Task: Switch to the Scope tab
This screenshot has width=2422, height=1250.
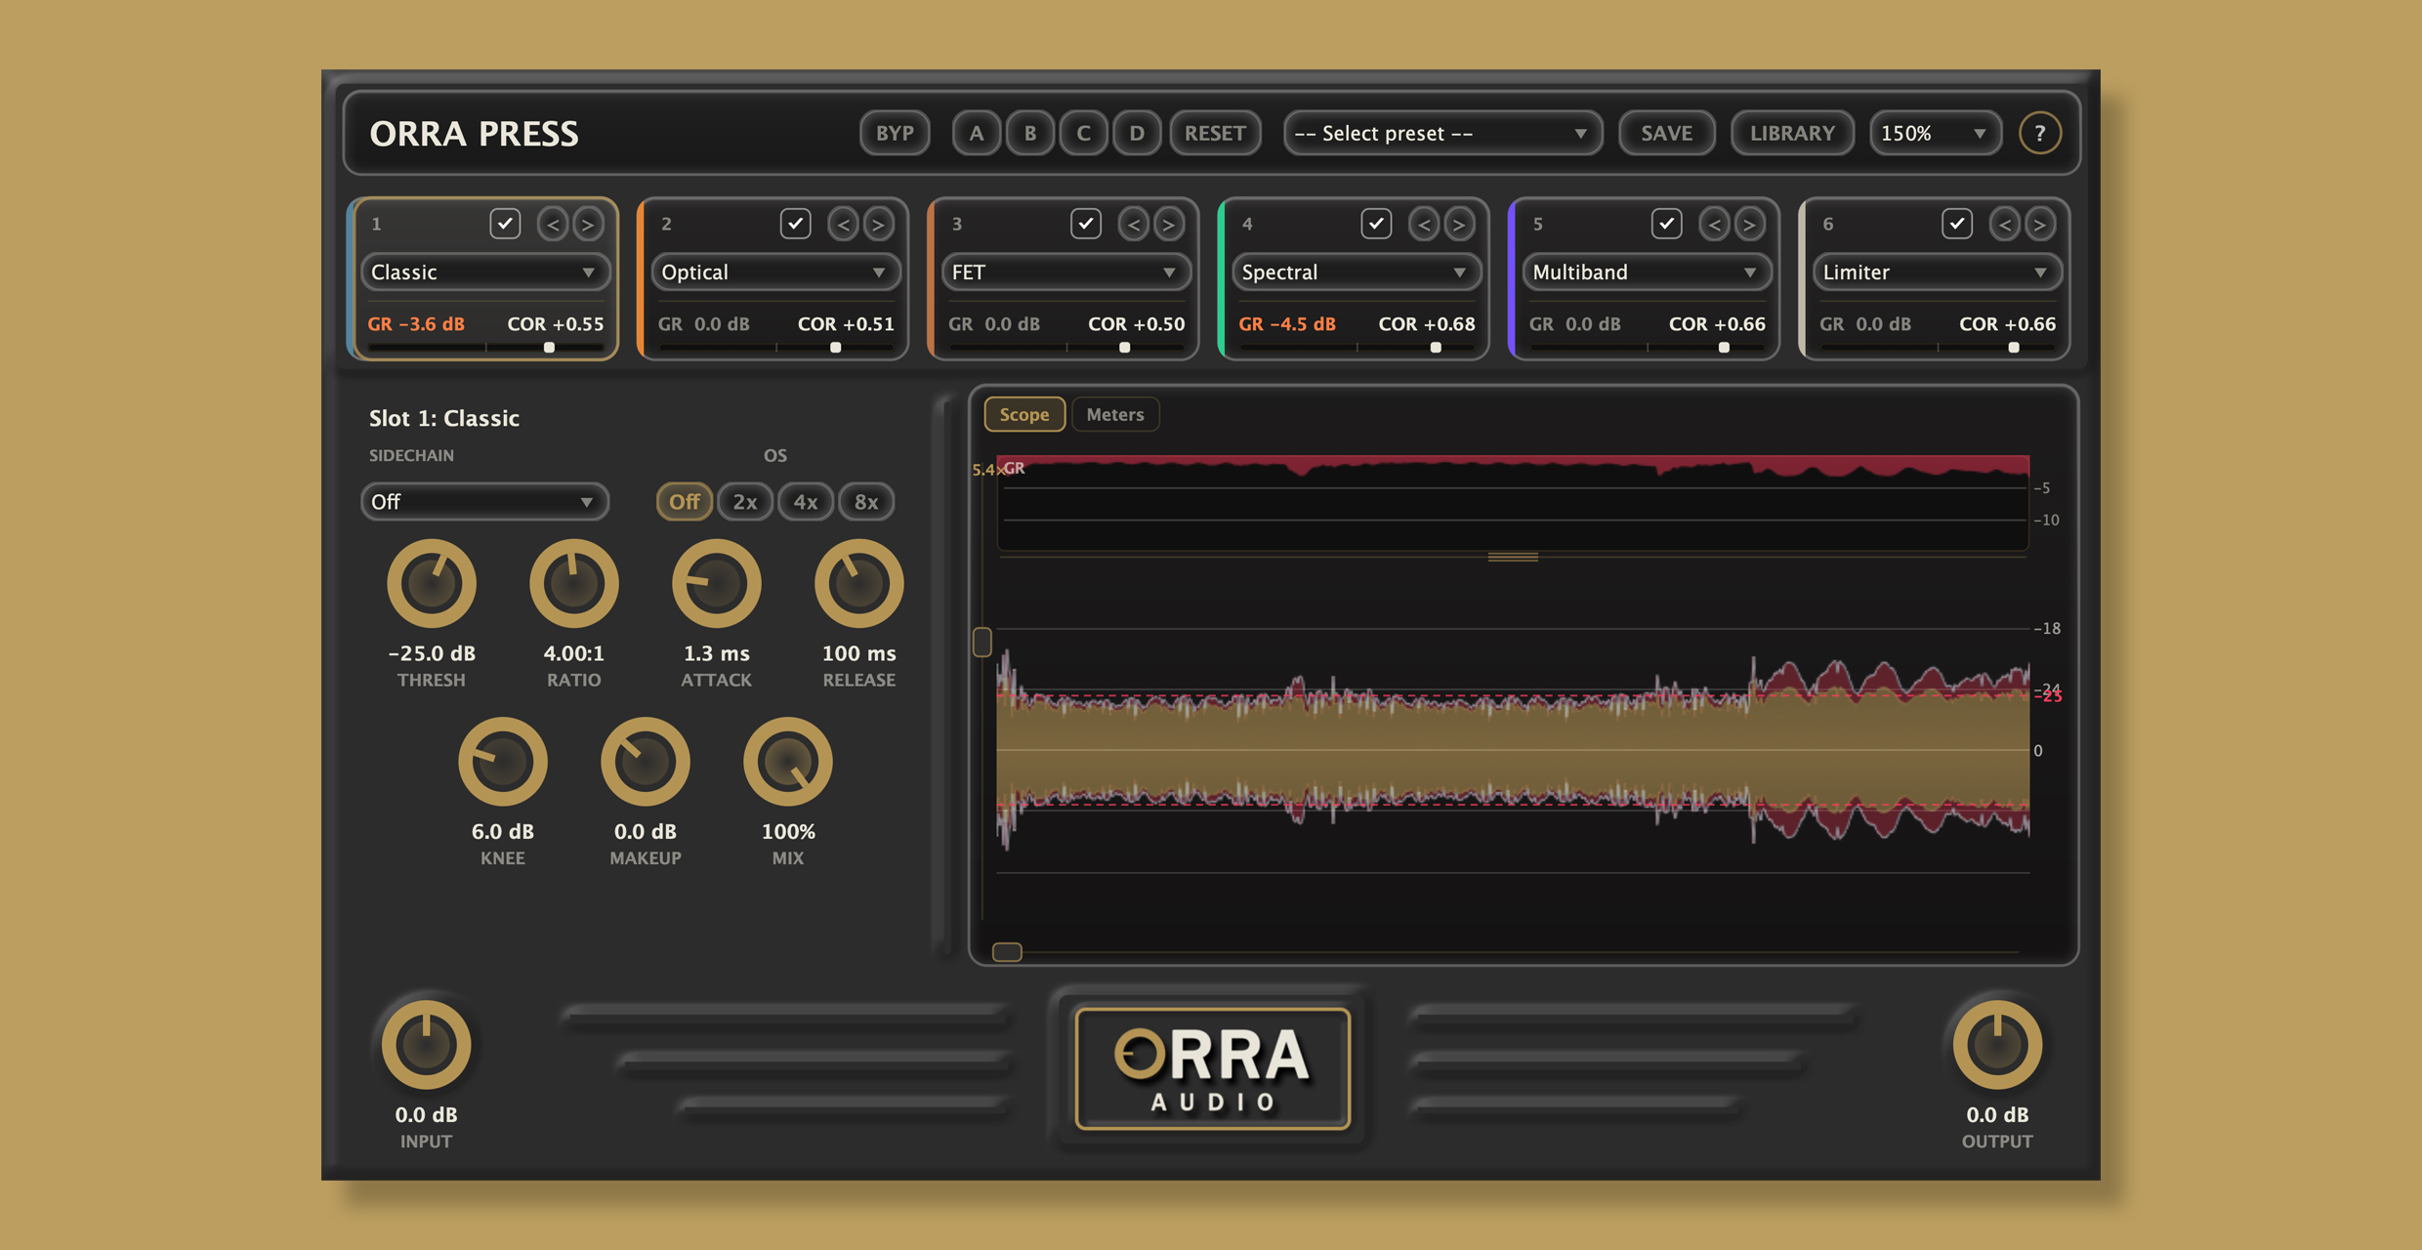Action: (x=1024, y=414)
